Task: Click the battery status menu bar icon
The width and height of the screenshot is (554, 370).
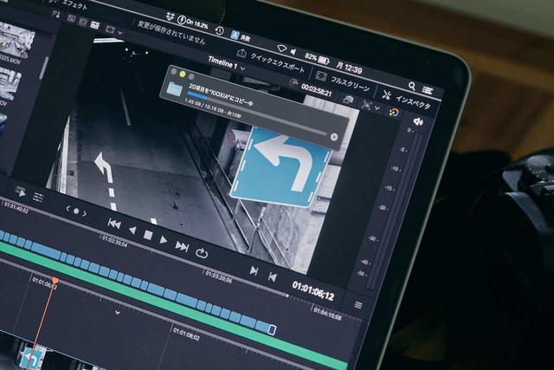Action: pos(324,60)
